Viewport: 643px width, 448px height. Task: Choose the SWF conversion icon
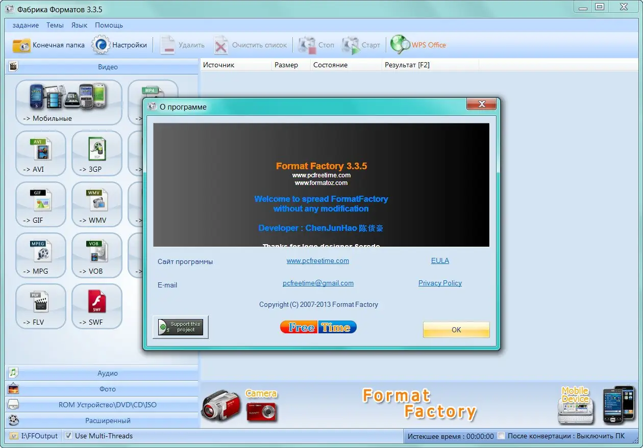(x=97, y=306)
